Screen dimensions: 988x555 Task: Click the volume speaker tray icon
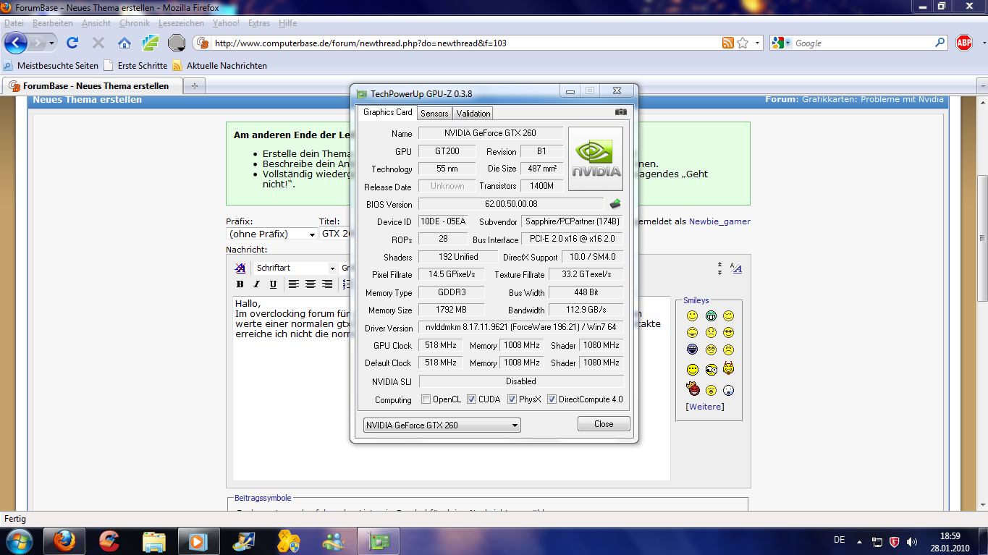coord(913,541)
